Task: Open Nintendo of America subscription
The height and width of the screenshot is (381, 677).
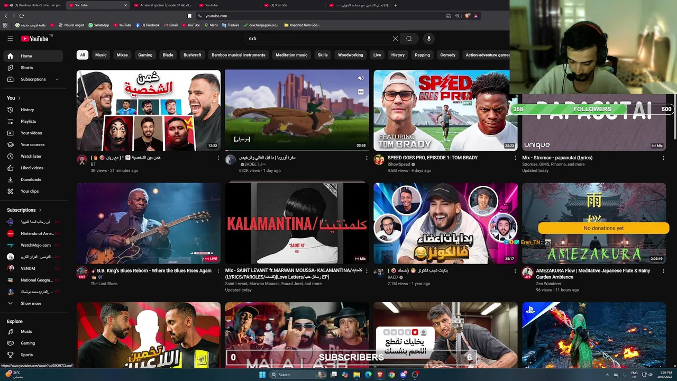Action: [34, 233]
